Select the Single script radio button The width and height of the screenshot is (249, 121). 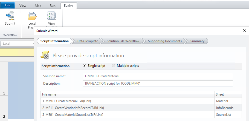(85, 66)
